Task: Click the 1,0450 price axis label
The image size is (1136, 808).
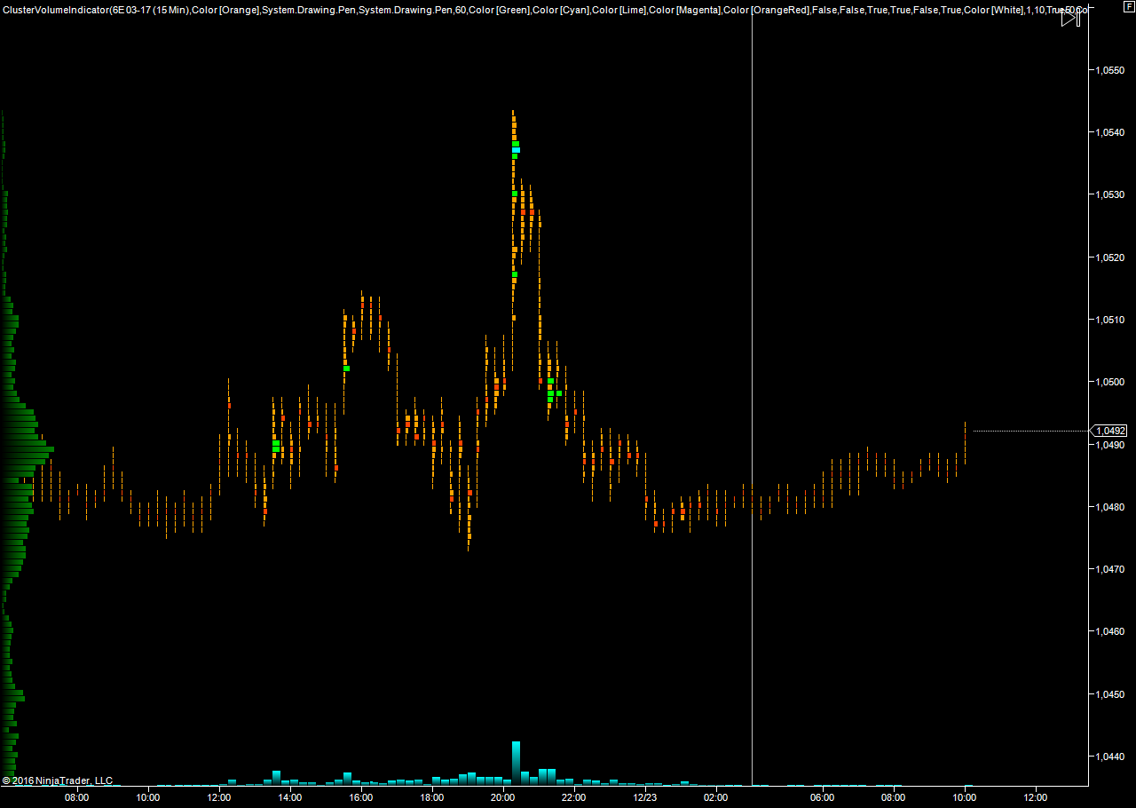Action: (x=1110, y=694)
